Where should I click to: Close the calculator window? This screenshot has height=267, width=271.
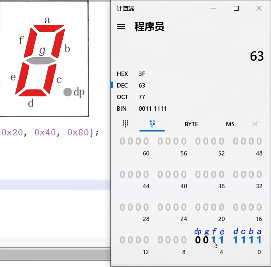pos(259,8)
